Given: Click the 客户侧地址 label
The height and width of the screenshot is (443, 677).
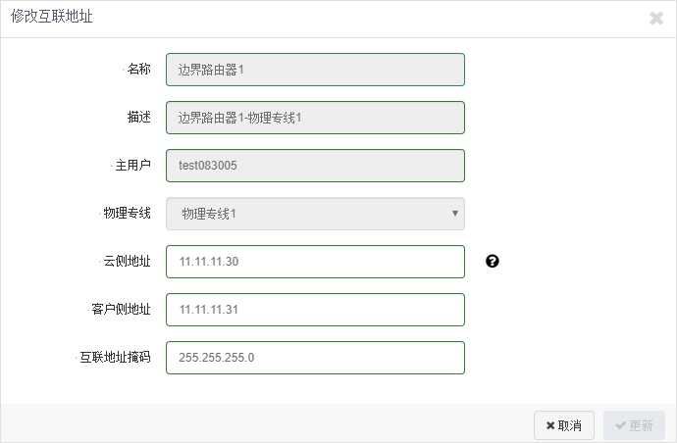Looking at the screenshot, I should pyautogui.click(x=121, y=310).
